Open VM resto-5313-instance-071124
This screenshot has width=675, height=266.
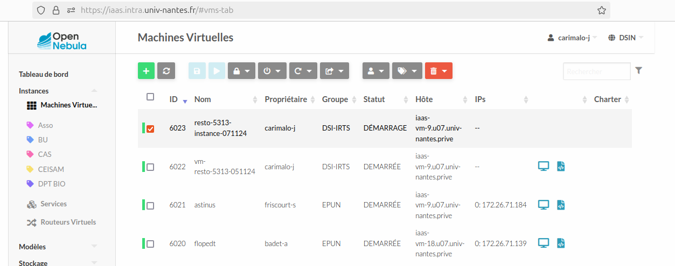[x=220, y=128]
